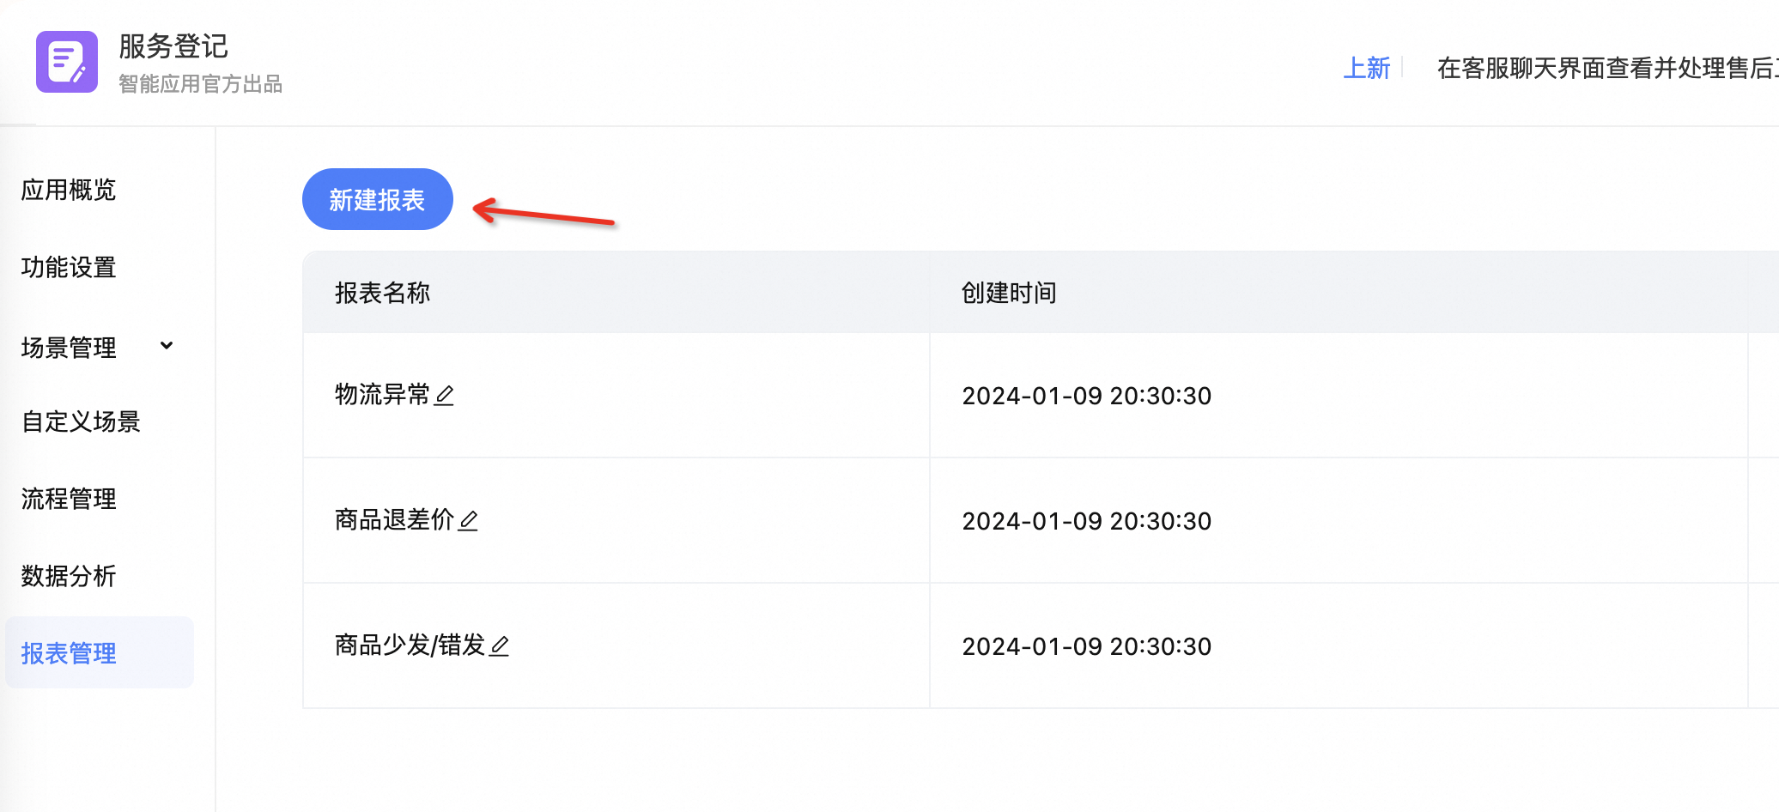Expand the 场景管理 chevron arrow
Viewport: 1779px width, 812px height.
167,346
